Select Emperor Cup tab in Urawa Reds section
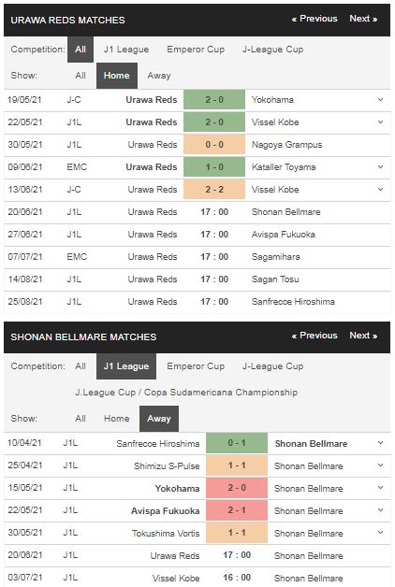This screenshot has height=587, width=395. click(196, 50)
